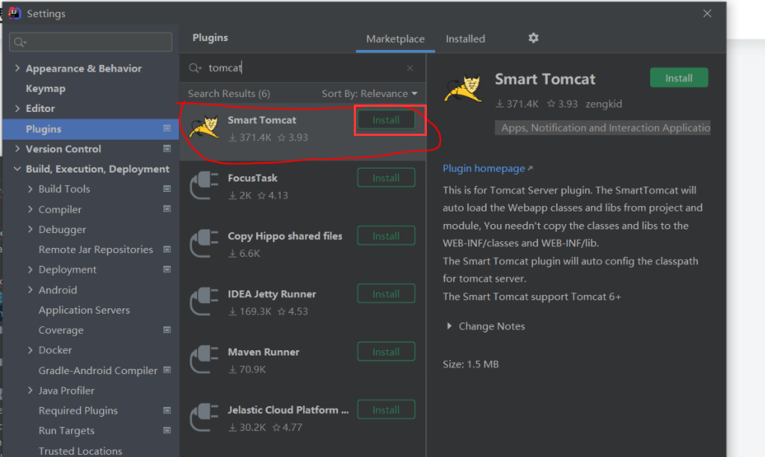The width and height of the screenshot is (765, 457).
Task: Click zengkid vendor name
Action: pyautogui.click(x=604, y=104)
